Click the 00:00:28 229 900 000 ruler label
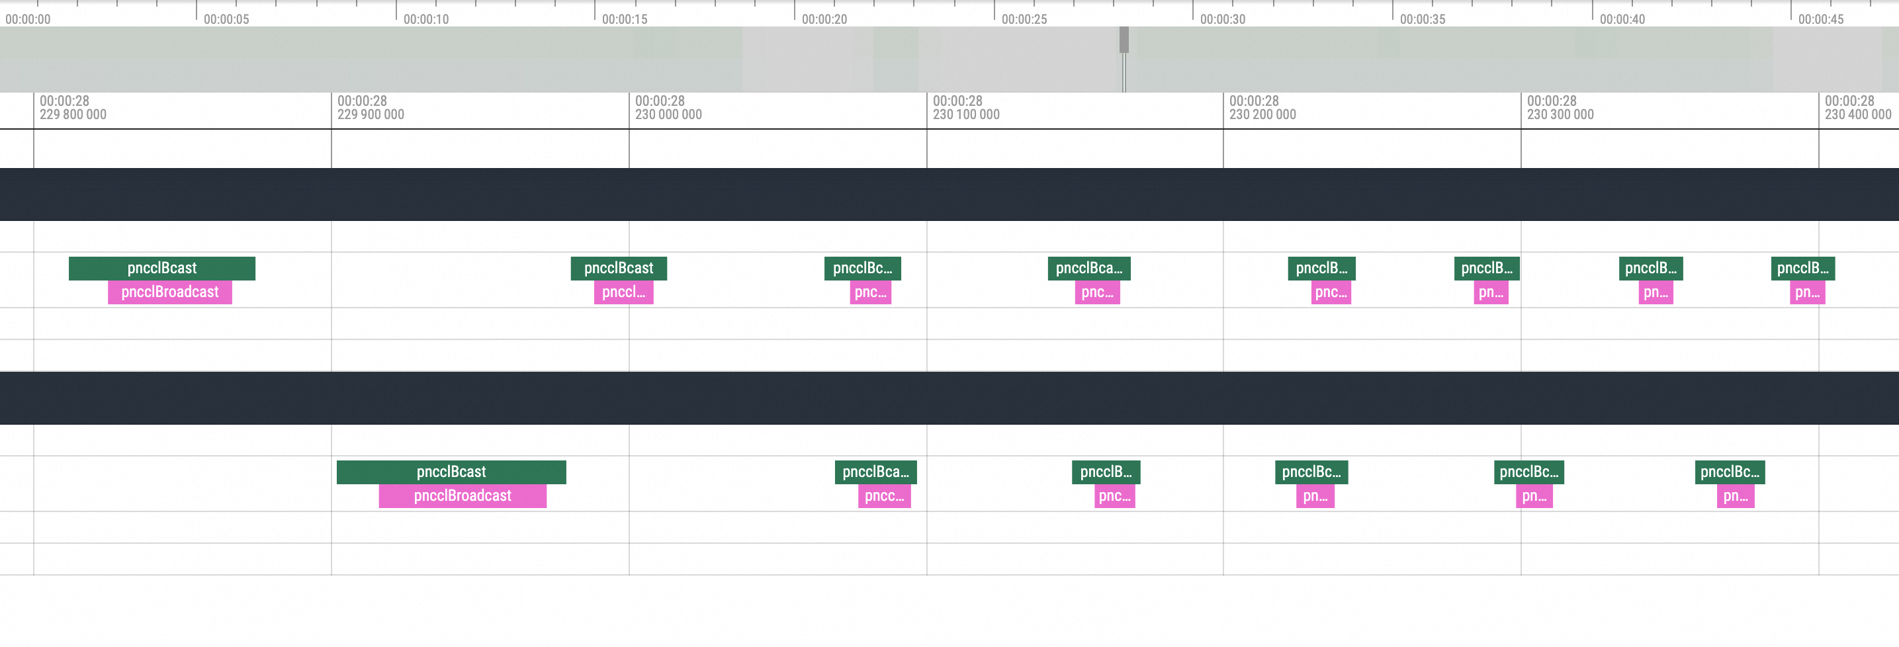 (370, 108)
